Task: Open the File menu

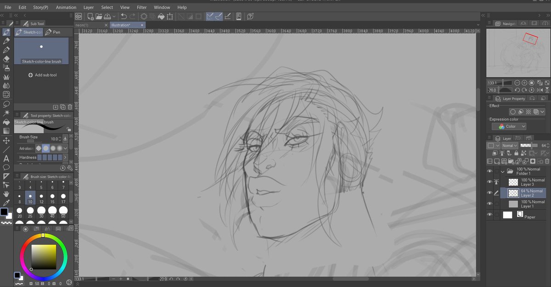Action: click(x=8, y=7)
